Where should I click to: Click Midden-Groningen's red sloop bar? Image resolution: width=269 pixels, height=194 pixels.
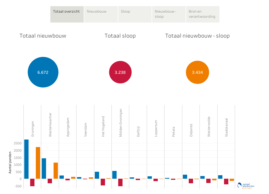point(120,182)
